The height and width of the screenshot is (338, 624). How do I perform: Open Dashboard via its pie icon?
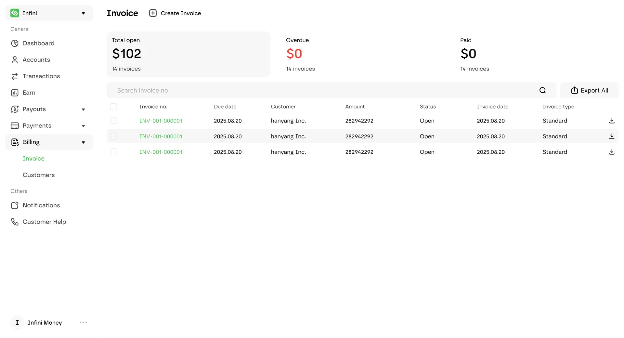click(15, 43)
